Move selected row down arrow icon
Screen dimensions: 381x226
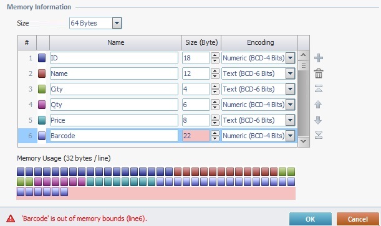click(318, 120)
